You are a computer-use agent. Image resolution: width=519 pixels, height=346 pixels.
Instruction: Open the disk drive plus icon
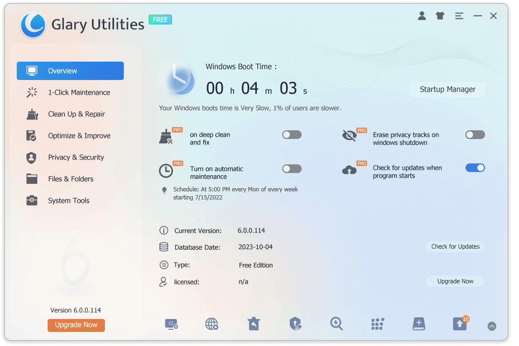click(x=418, y=324)
